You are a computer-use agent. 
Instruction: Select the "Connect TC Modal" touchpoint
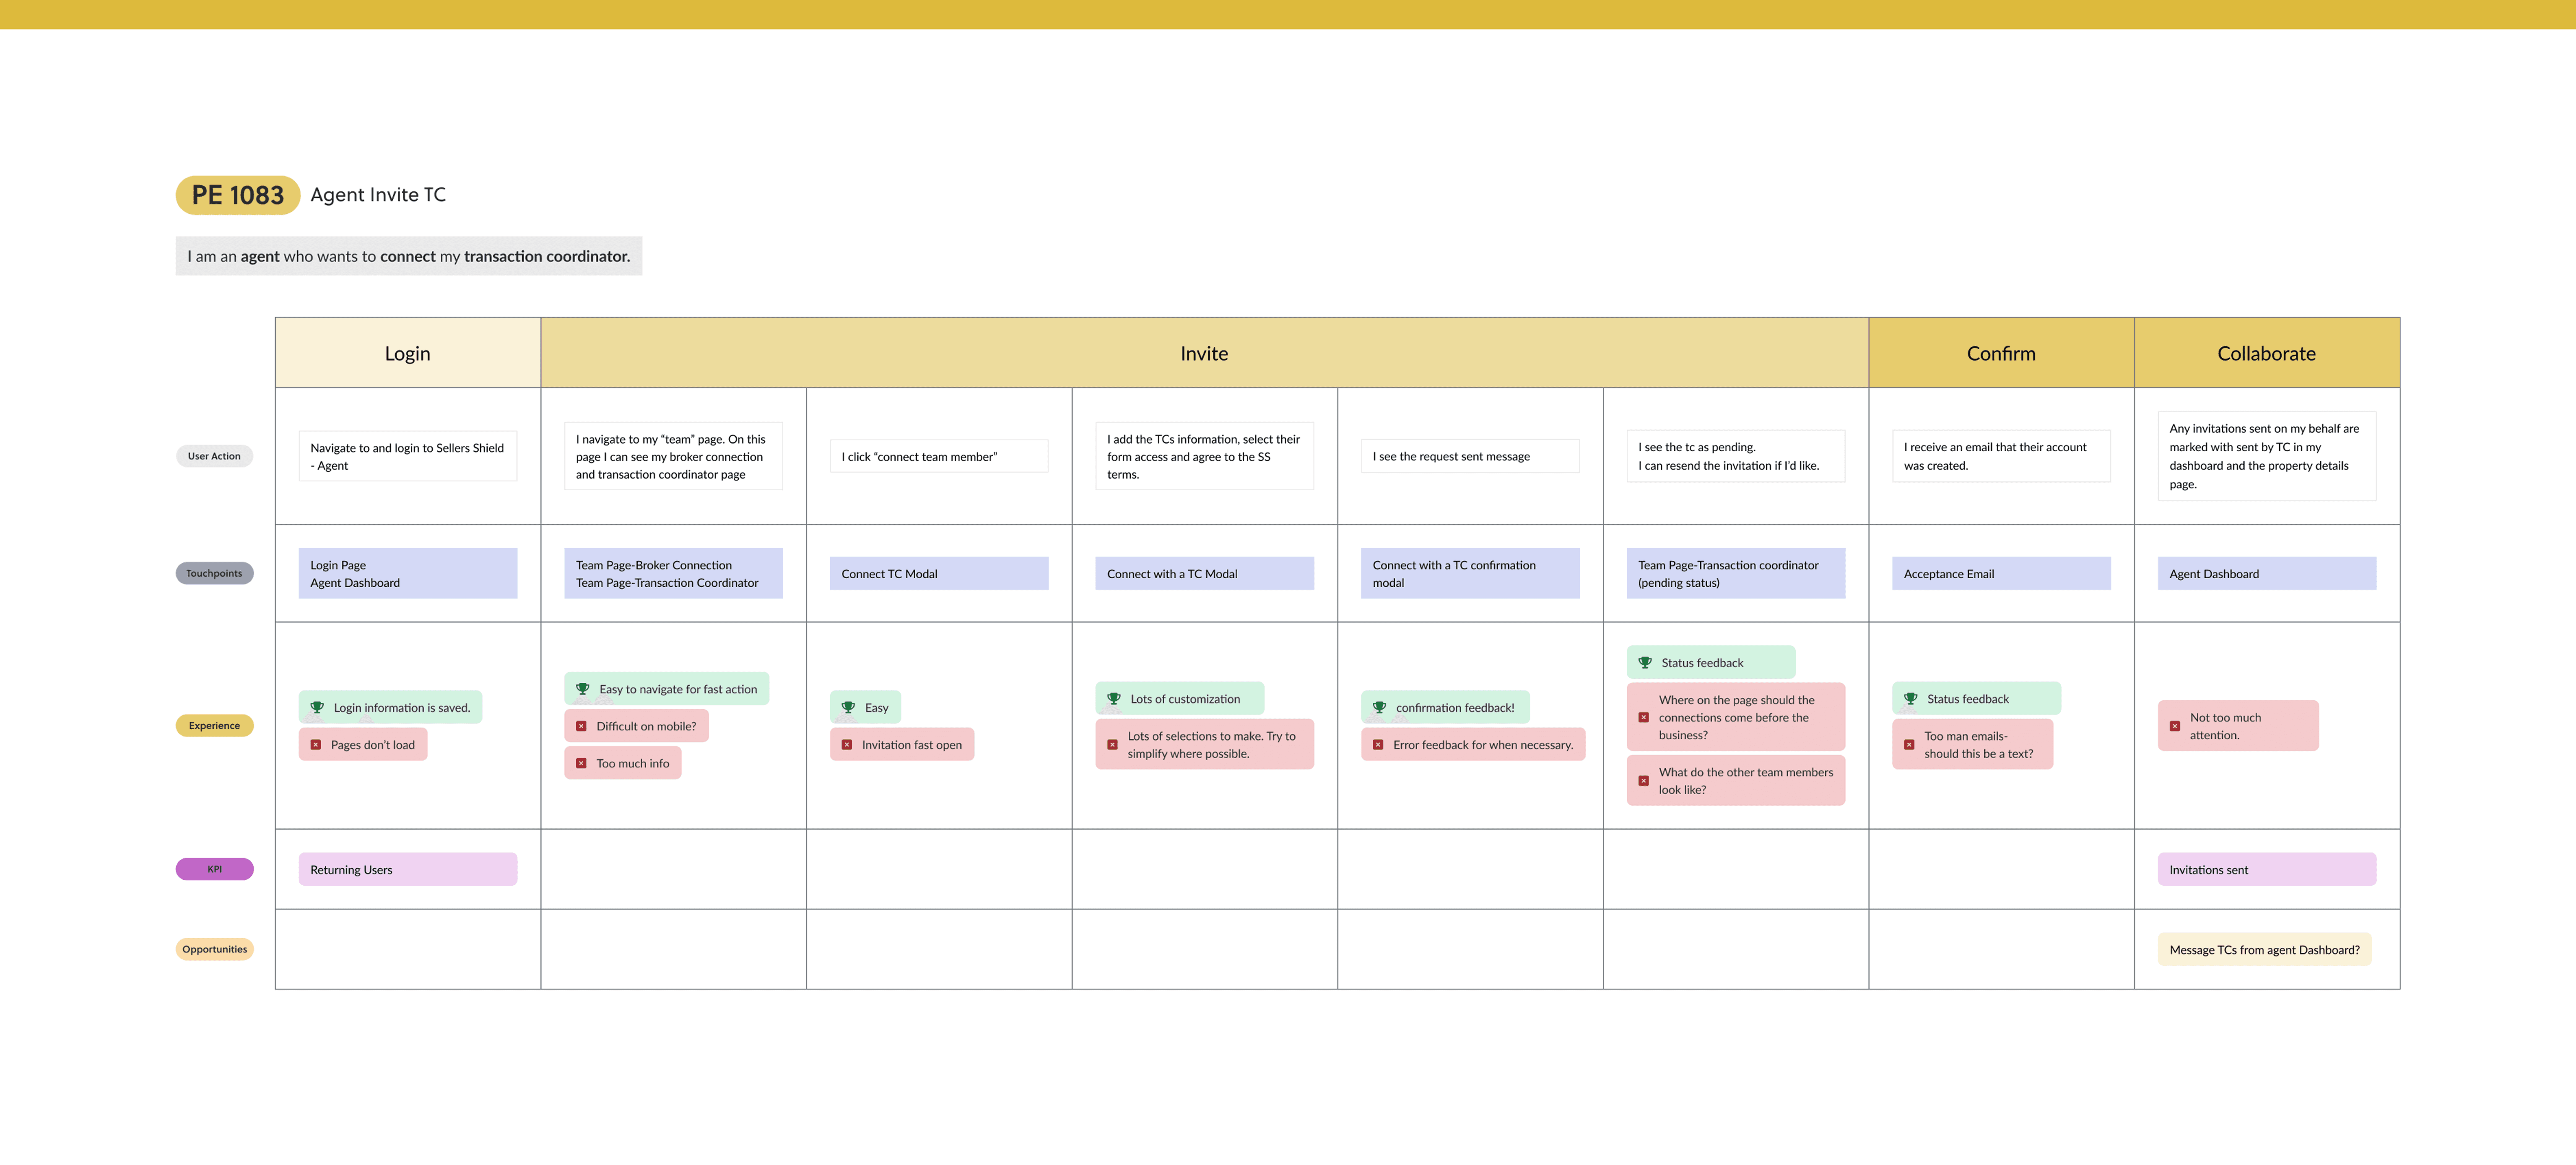click(x=939, y=573)
